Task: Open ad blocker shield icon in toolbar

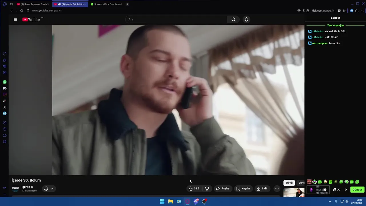Action: (339, 11)
